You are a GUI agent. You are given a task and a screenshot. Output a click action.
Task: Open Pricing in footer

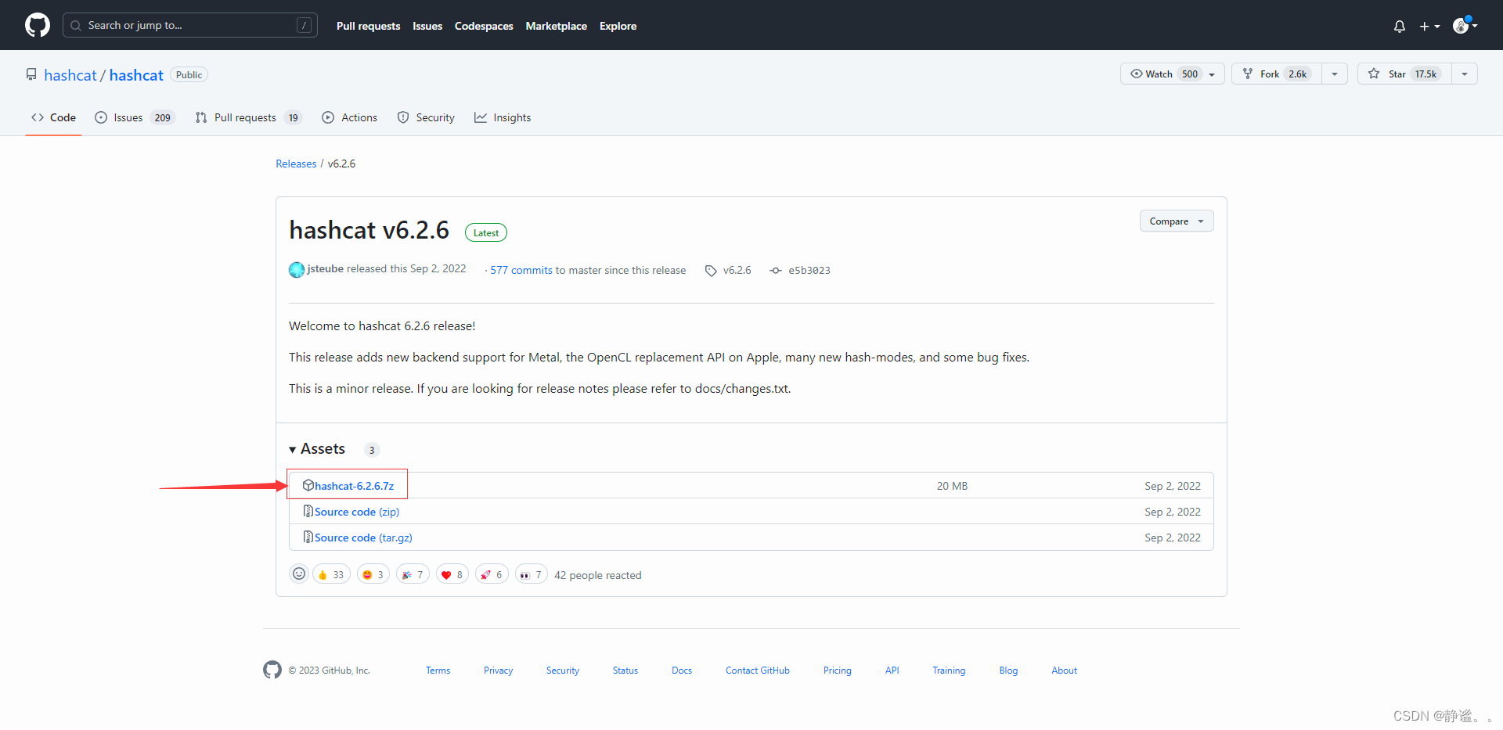(x=837, y=671)
